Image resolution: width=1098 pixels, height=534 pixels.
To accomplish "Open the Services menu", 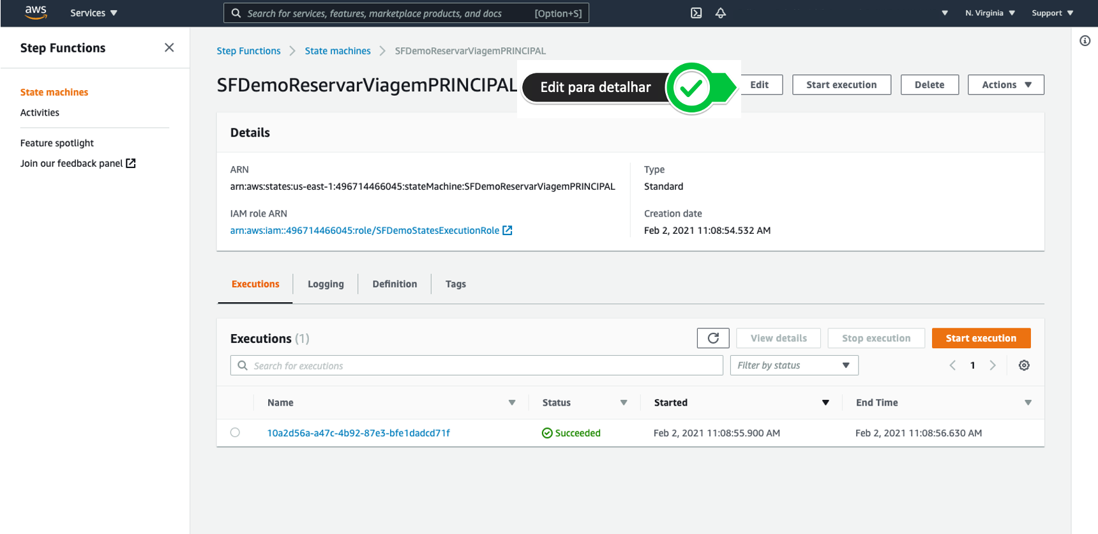I will pyautogui.click(x=93, y=13).
